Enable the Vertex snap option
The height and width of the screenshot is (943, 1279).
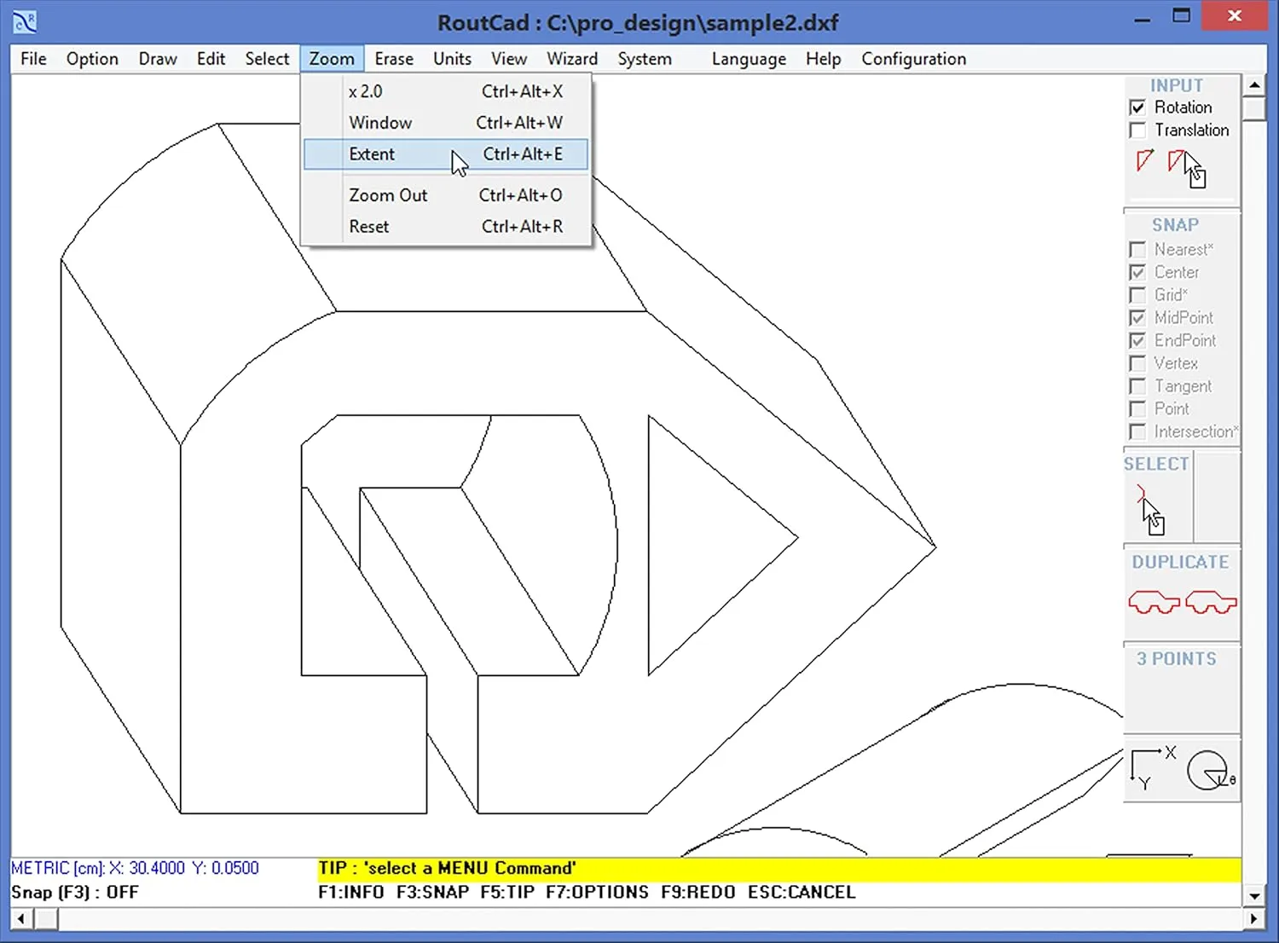coord(1137,363)
